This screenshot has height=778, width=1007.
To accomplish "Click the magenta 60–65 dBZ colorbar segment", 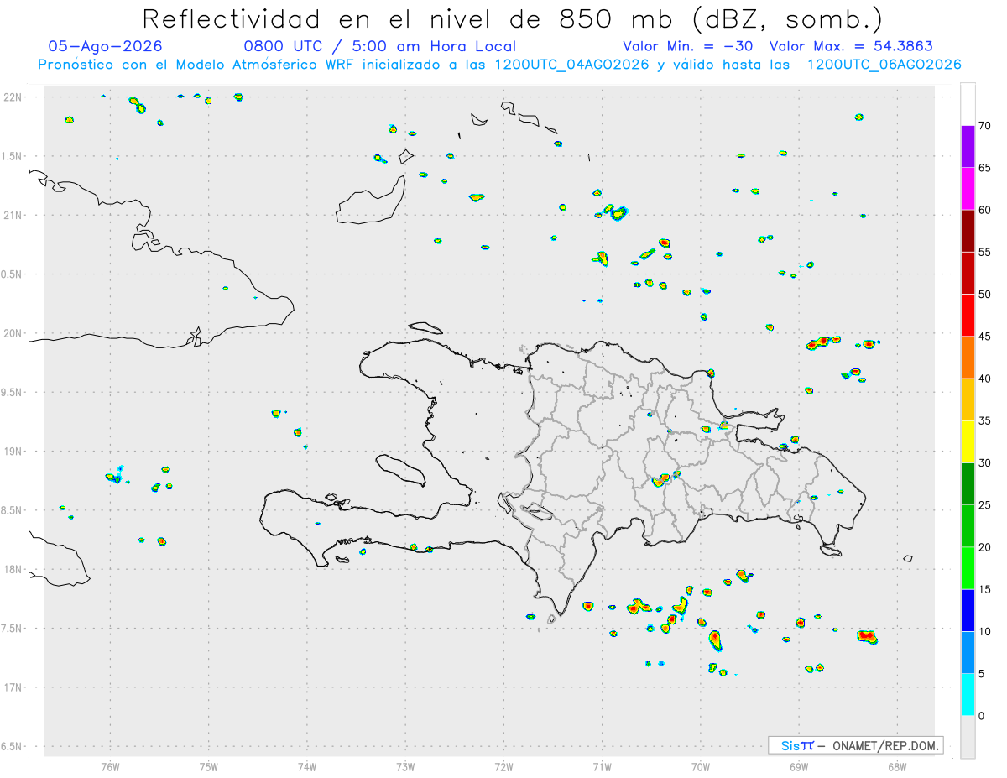I will 968,189.
